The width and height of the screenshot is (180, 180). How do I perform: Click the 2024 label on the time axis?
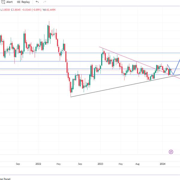[x=163, y=164]
